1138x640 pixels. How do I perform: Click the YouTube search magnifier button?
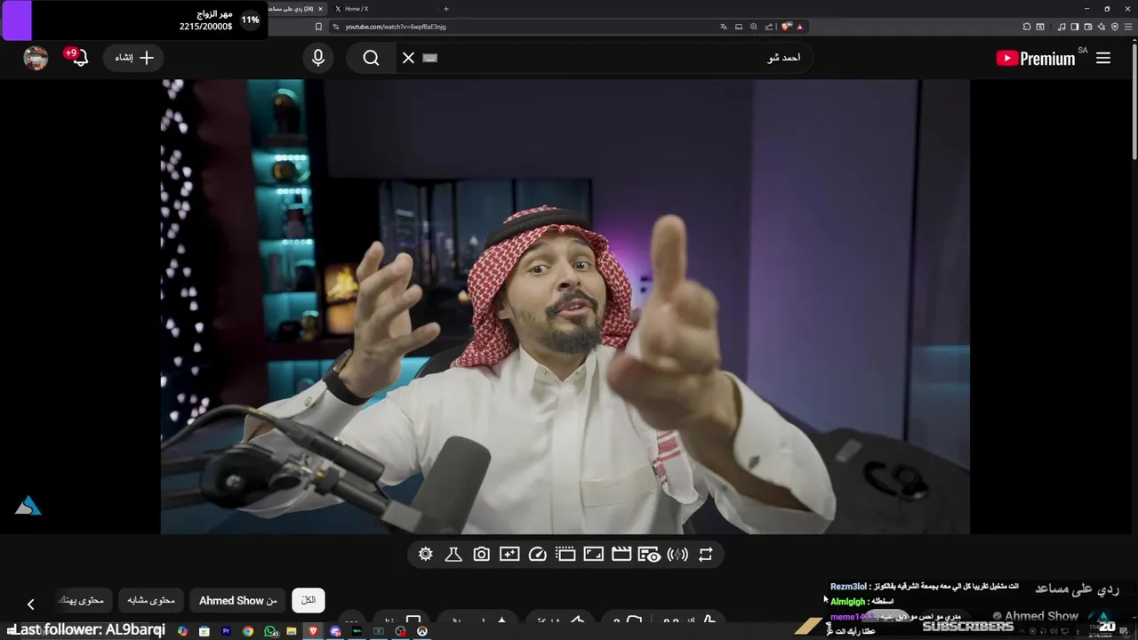371,58
